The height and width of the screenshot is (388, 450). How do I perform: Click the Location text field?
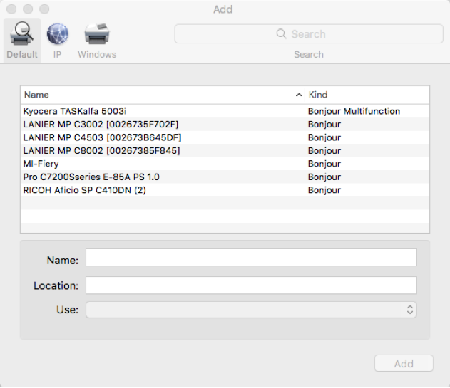(x=251, y=285)
